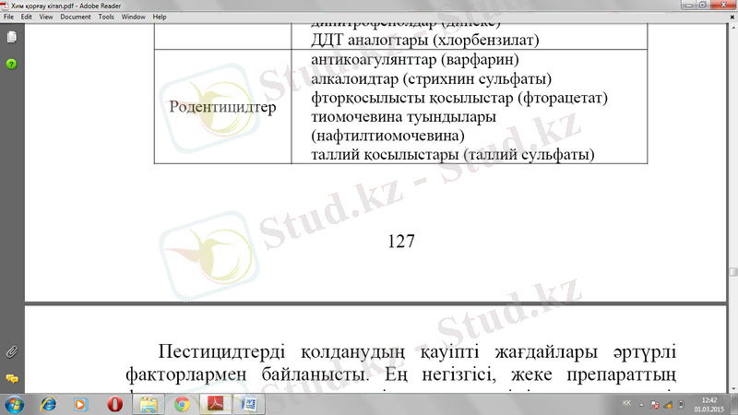Click the Adobe PDF icon in the title bar
This screenshot has width=738, height=415.
pyautogui.click(x=5, y=6)
